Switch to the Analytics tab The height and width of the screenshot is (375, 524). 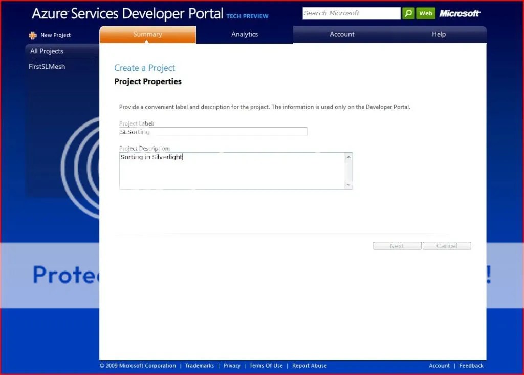(245, 34)
